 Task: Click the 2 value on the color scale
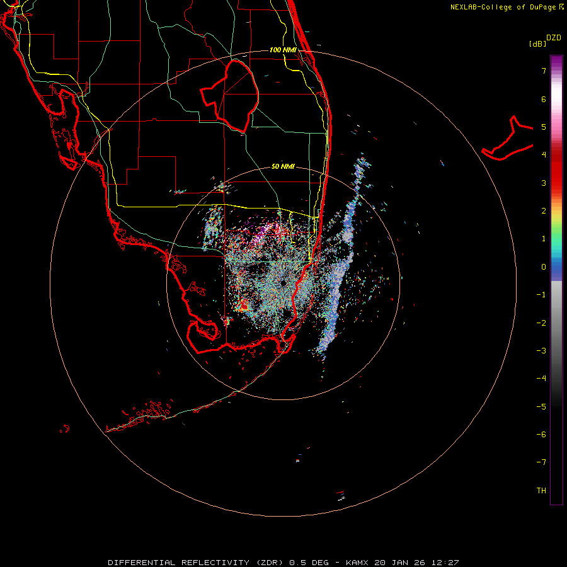click(x=544, y=211)
